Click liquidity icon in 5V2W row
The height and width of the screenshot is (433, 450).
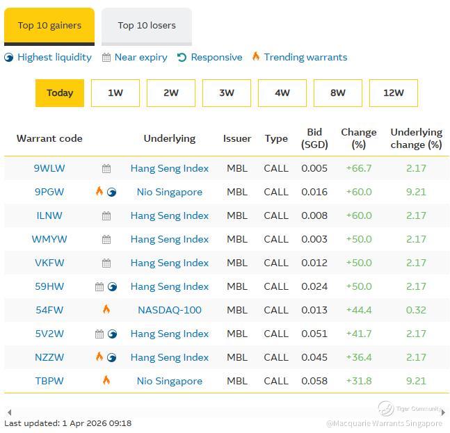112,334
